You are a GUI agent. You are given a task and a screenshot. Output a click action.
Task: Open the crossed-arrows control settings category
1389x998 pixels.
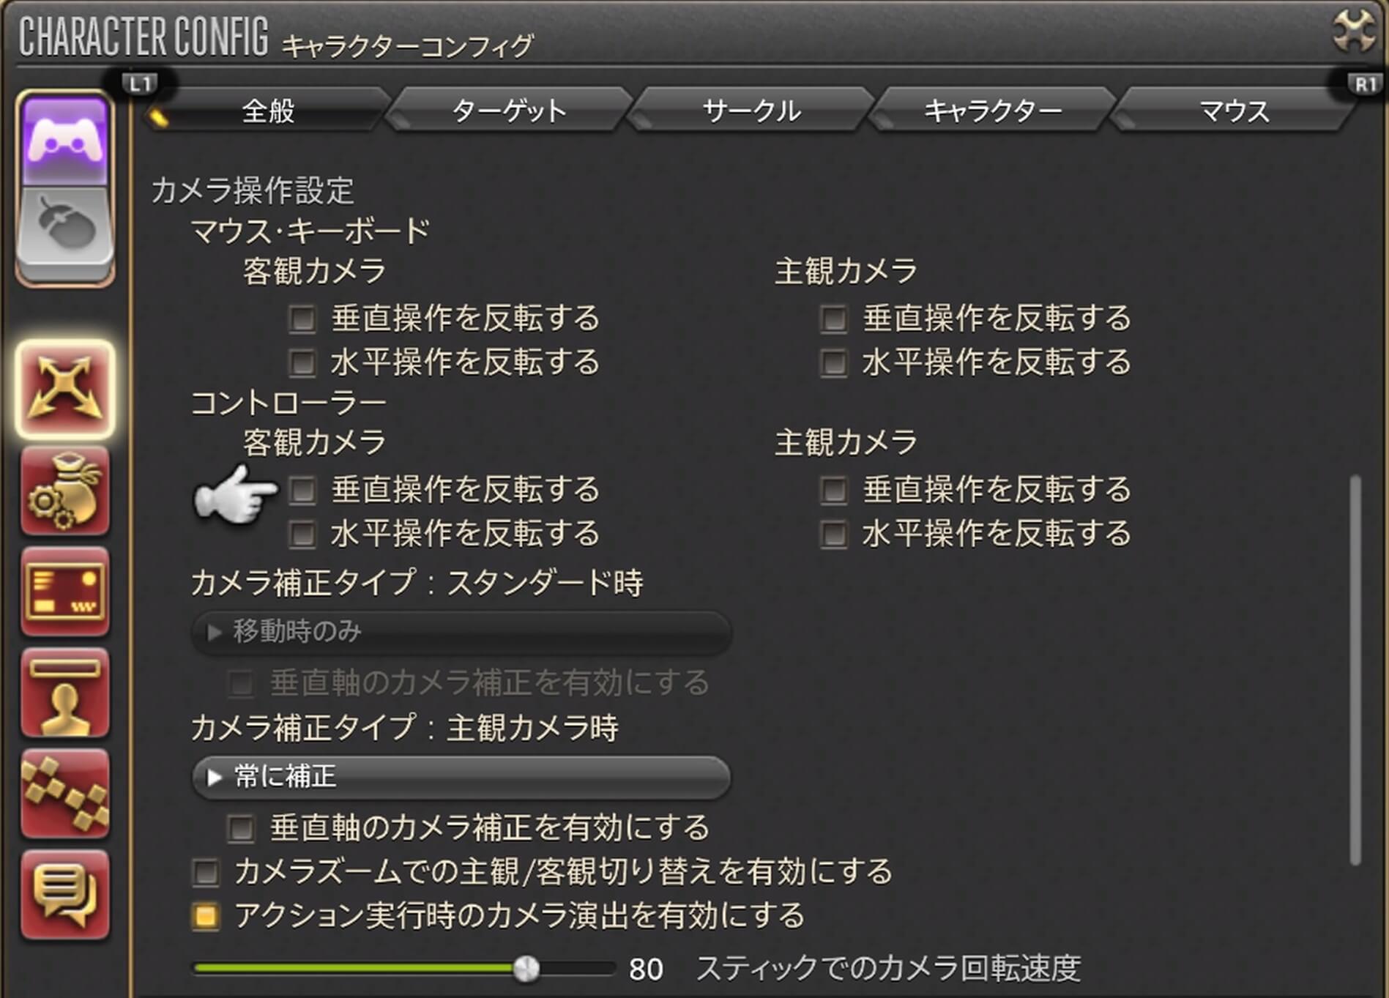pyautogui.click(x=65, y=389)
